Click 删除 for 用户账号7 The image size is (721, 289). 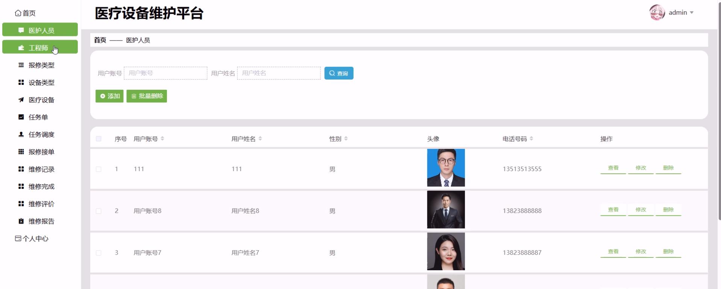click(x=668, y=252)
